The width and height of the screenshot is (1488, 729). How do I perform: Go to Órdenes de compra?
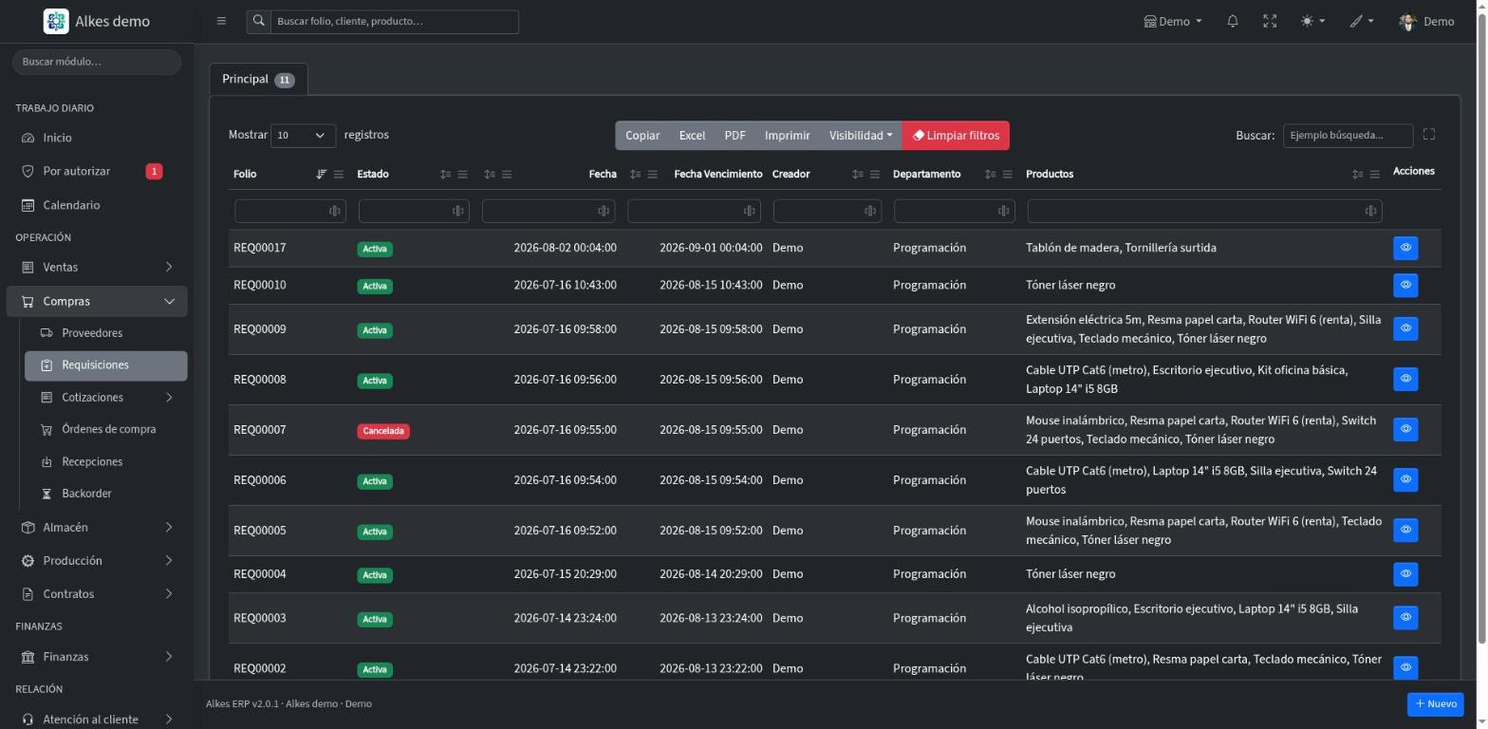(106, 430)
